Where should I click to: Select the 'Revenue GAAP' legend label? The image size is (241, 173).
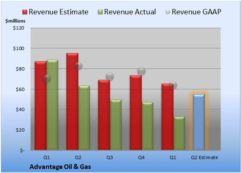pyautogui.click(x=196, y=12)
